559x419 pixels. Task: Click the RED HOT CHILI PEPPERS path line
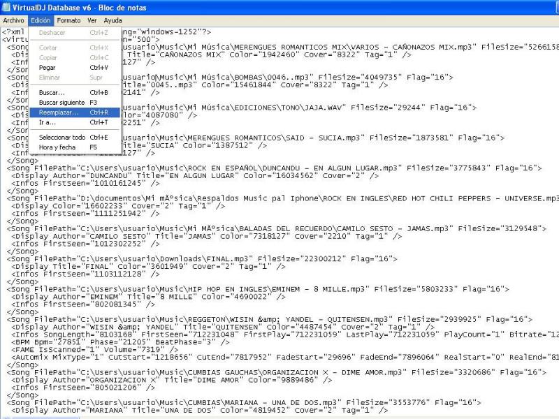click(283, 198)
